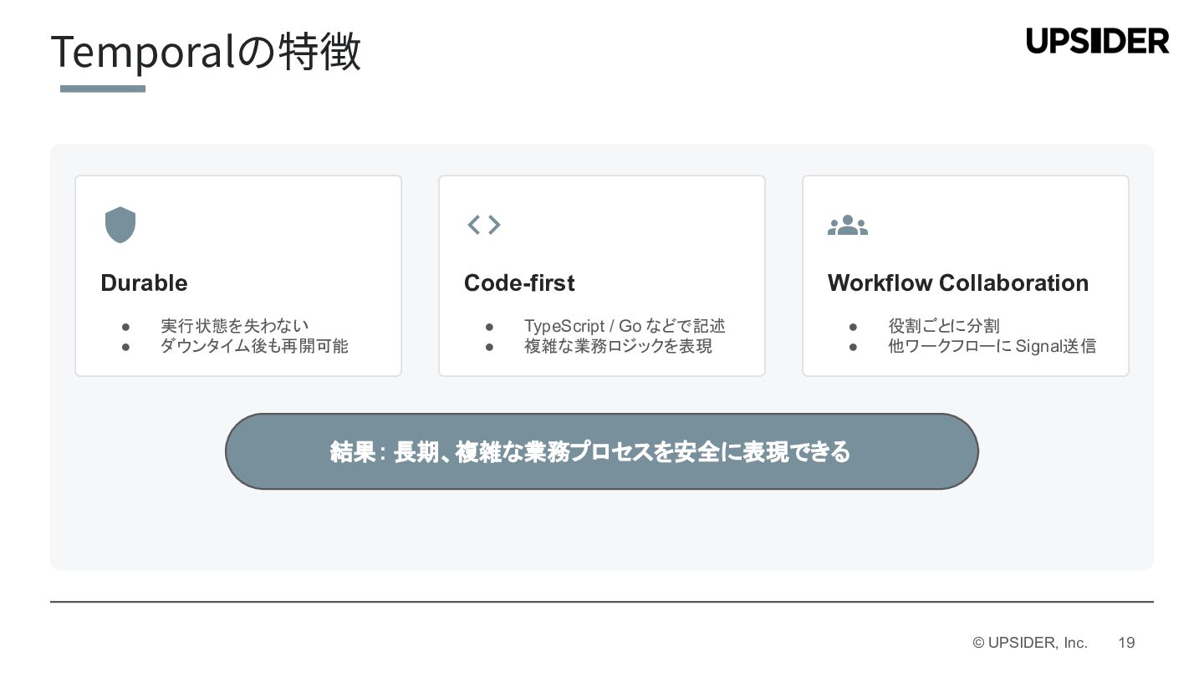Click the bullet "TypeScript / Go などで記述"
Viewport: 1204px width, 677px height.
click(625, 326)
